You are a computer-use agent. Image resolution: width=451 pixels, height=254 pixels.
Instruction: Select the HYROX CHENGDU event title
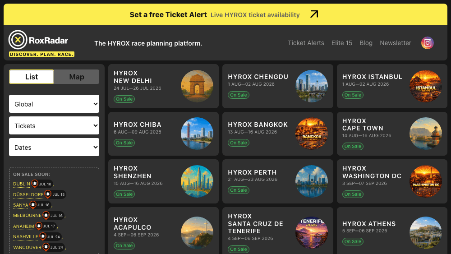[x=258, y=77]
